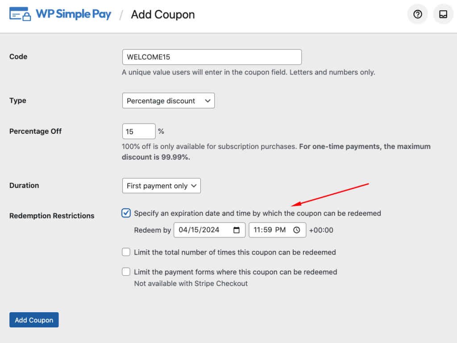
Task: Open the calendar picker in date field
Action: click(x=237, y=230)
